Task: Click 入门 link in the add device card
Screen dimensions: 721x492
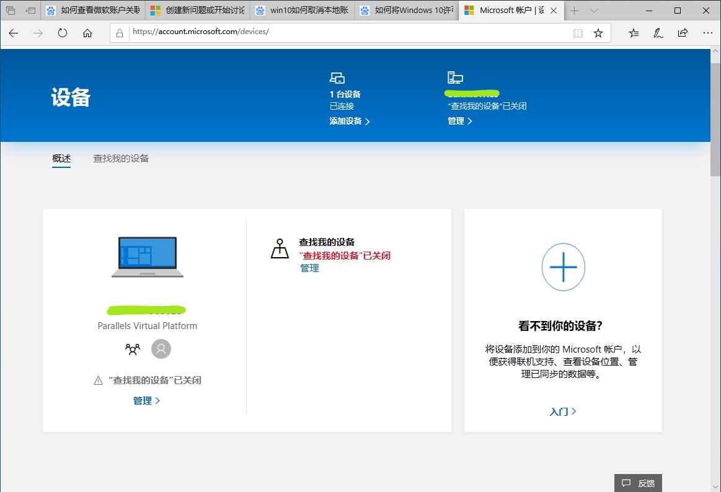Action: coord(563,411)
